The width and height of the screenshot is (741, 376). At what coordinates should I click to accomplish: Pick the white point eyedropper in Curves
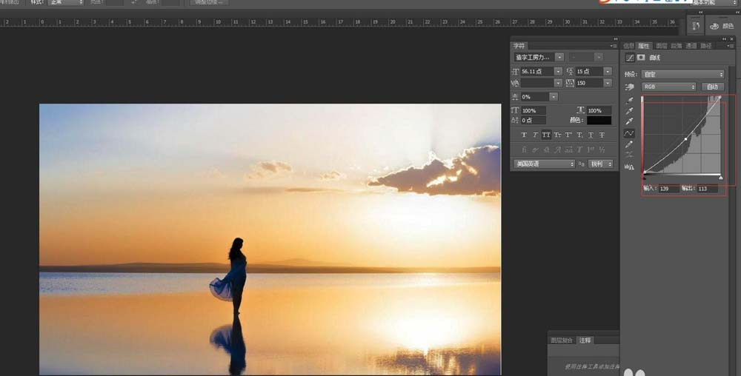pos(629,121)
